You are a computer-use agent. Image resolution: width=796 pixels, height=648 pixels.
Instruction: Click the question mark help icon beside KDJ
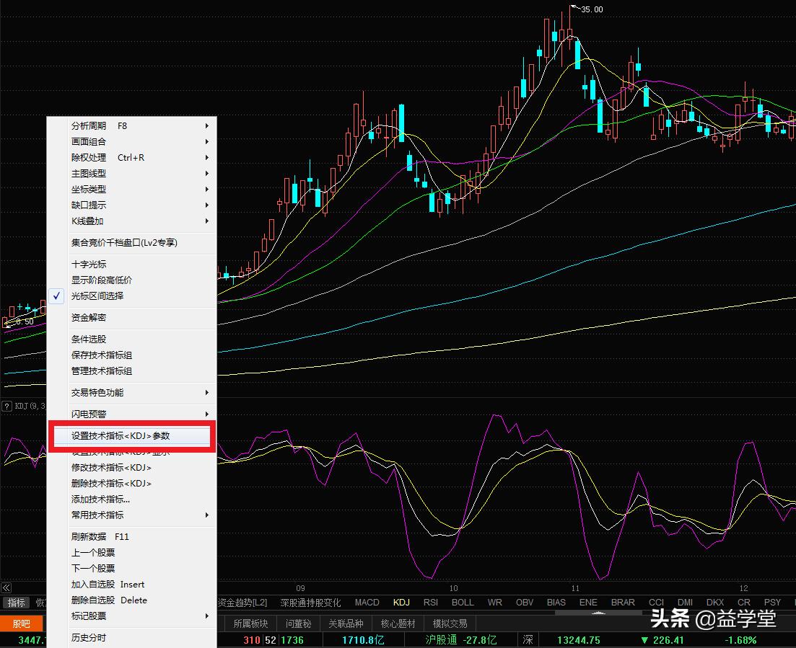[7, 406]
